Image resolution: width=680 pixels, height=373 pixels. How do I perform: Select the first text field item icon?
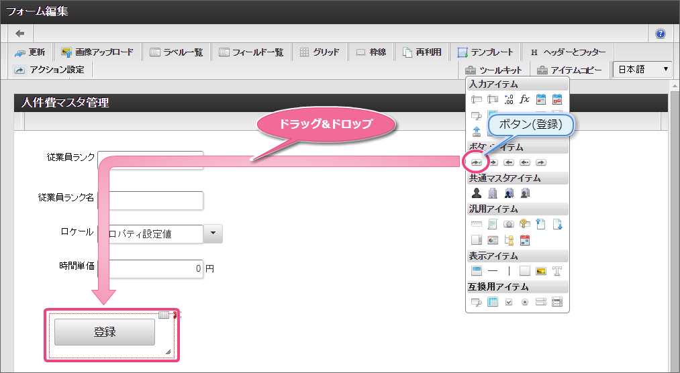pos(476,100)
